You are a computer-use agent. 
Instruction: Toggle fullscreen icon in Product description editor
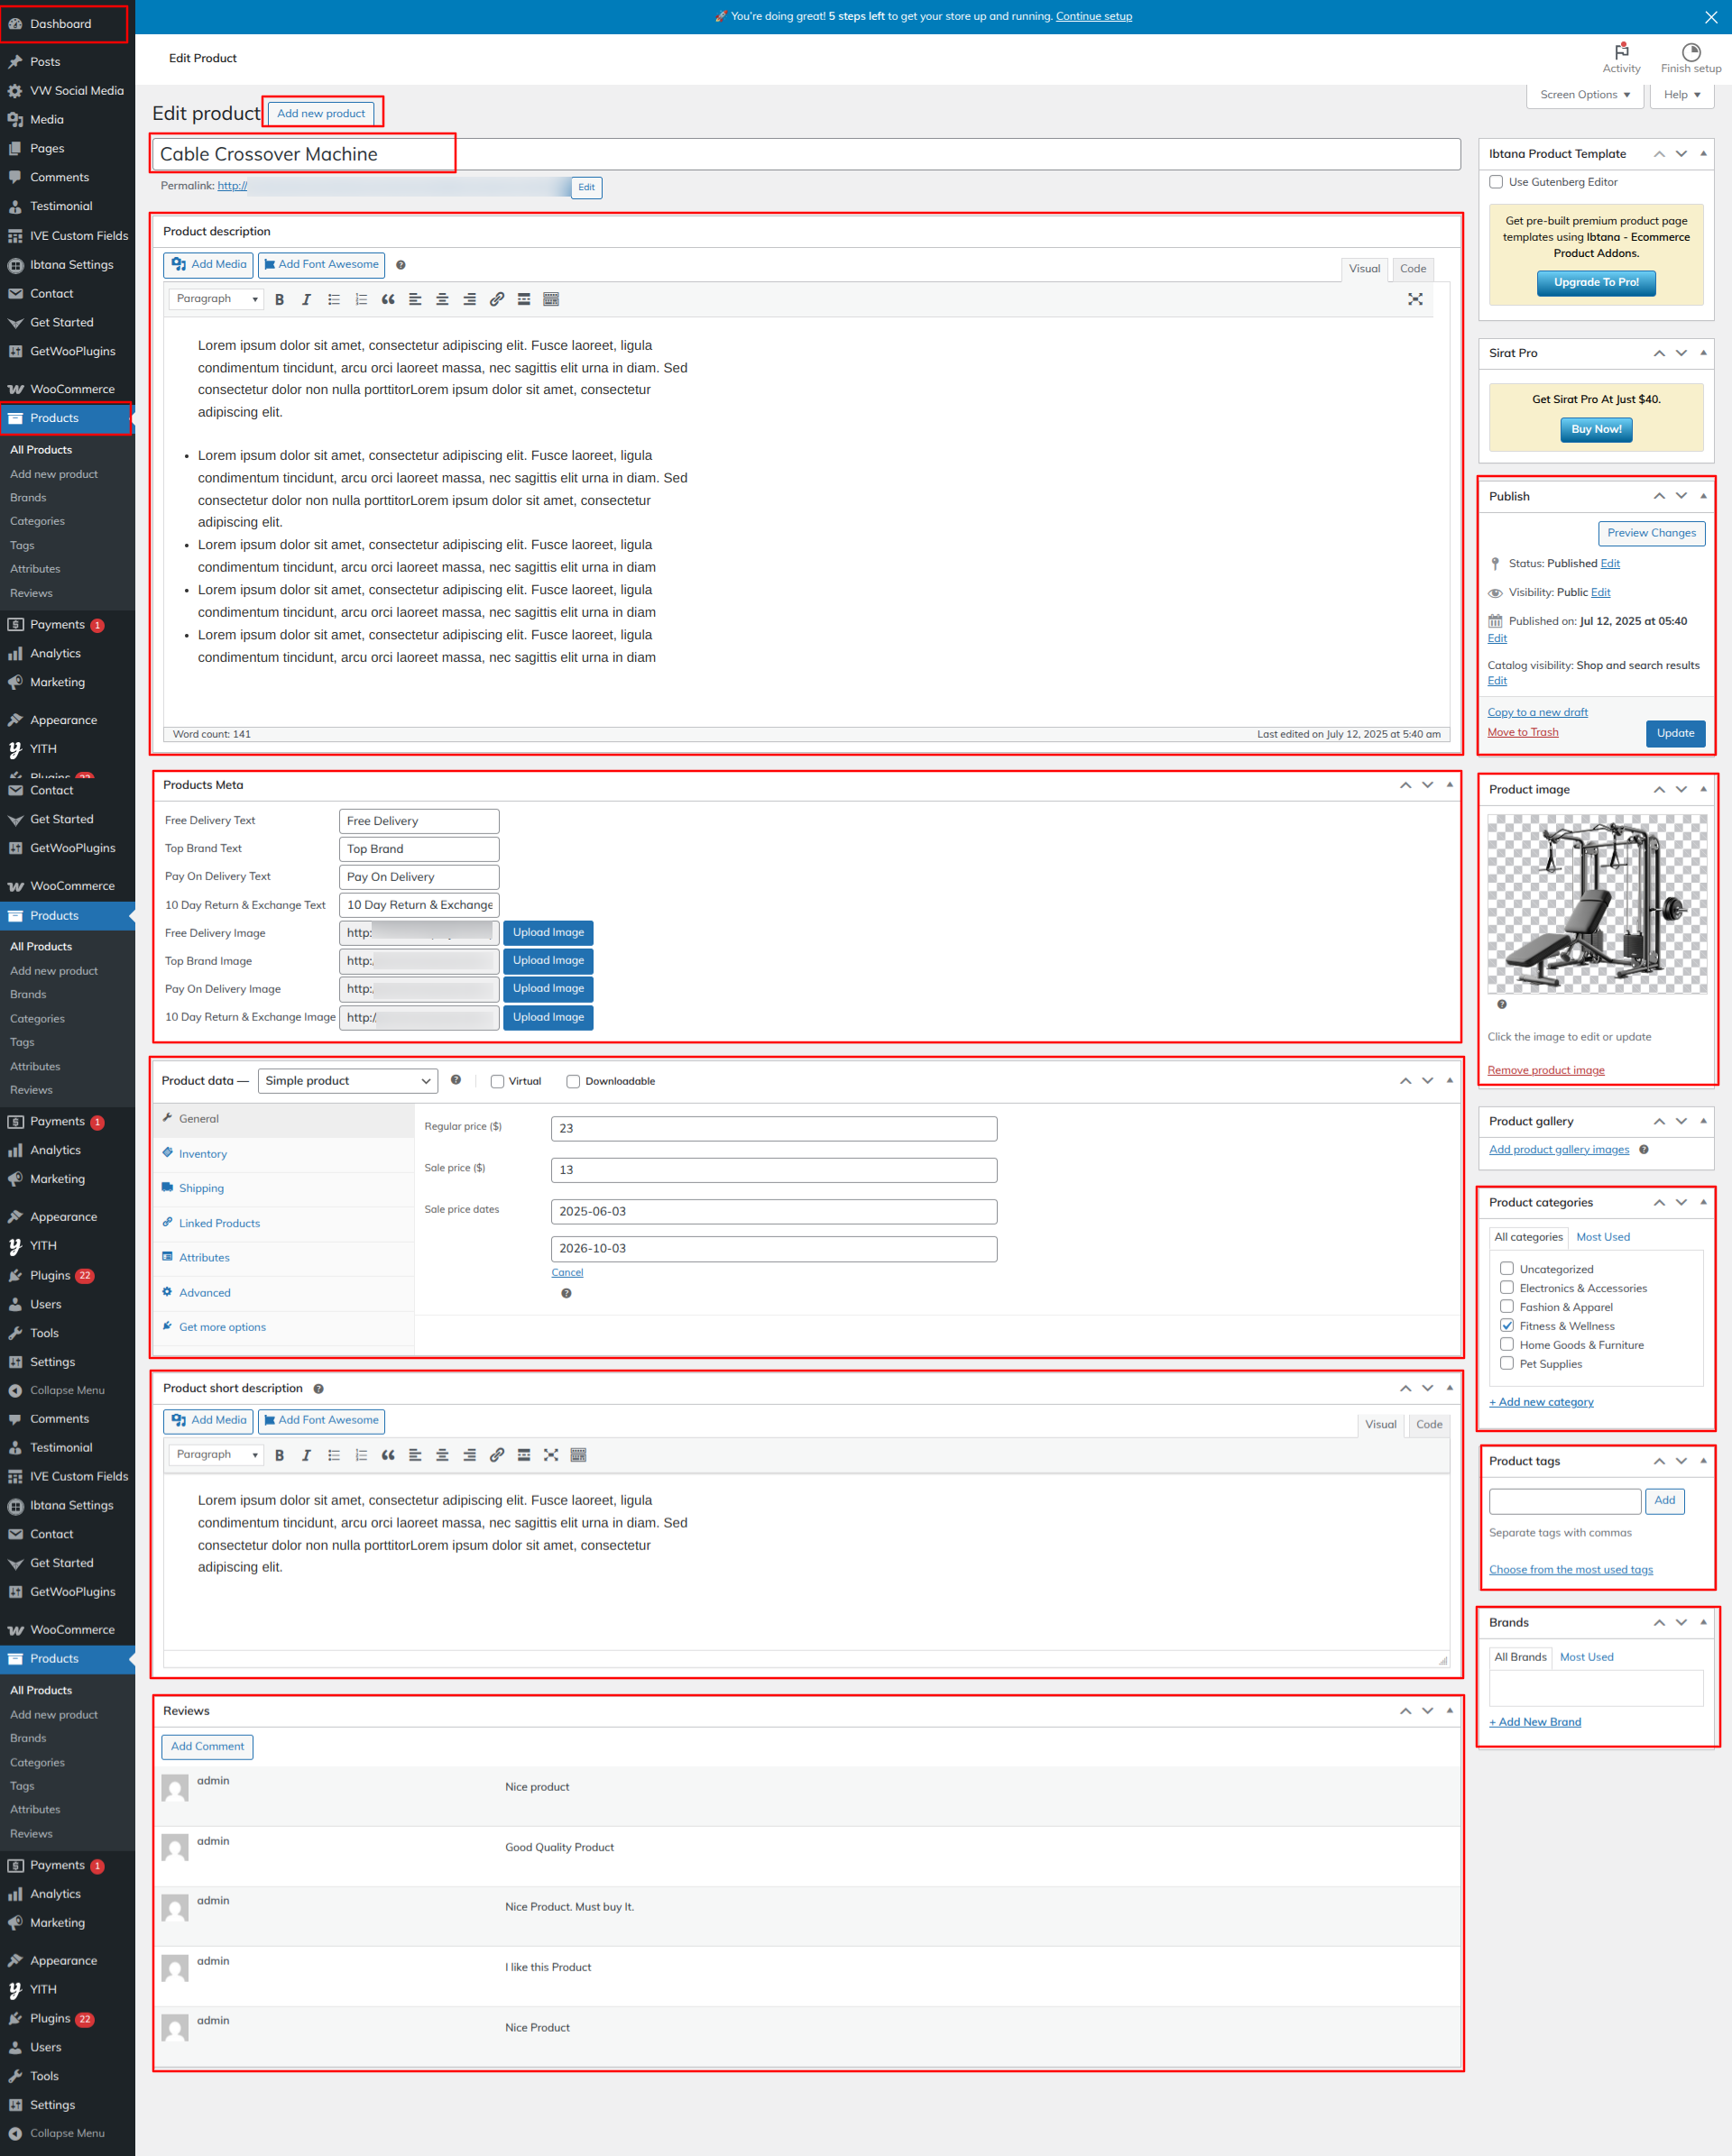1414,299
